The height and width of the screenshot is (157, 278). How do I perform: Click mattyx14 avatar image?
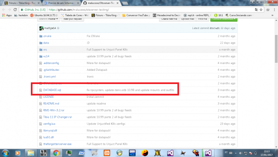pos(41,28)
